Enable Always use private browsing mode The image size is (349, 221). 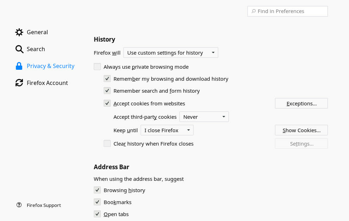pos(97,67)
